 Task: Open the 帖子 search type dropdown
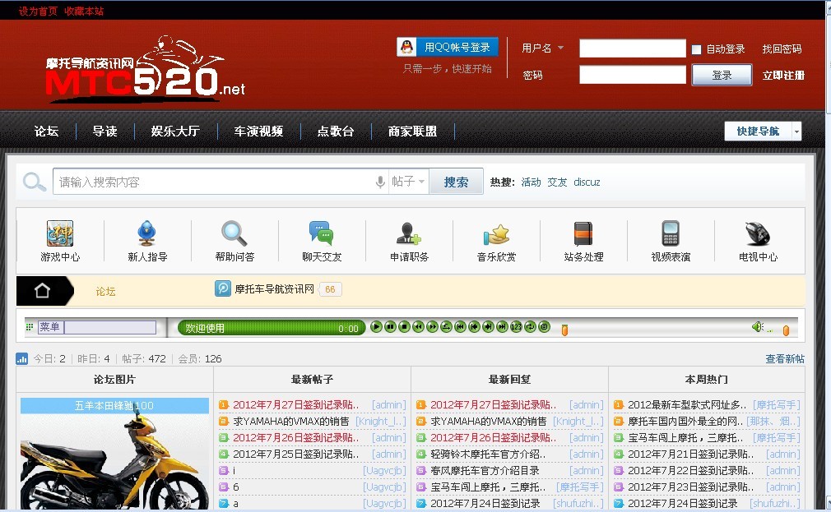(408, 182)
